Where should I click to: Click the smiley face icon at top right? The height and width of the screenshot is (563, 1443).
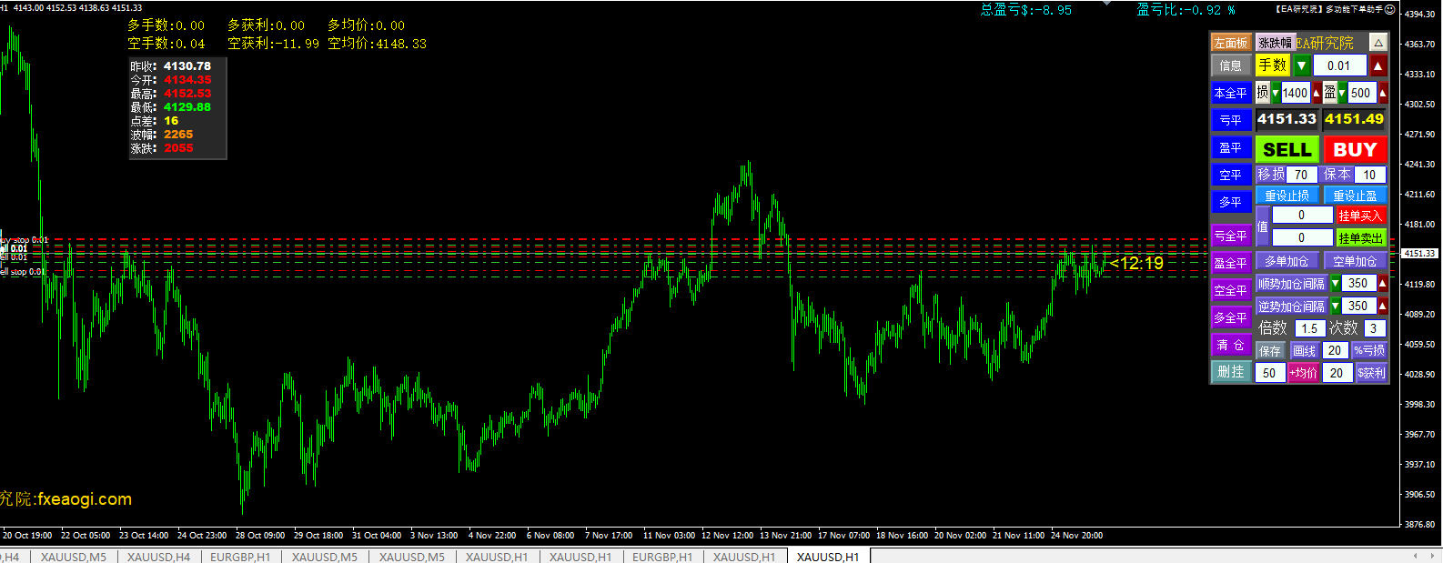[1390, 9]
